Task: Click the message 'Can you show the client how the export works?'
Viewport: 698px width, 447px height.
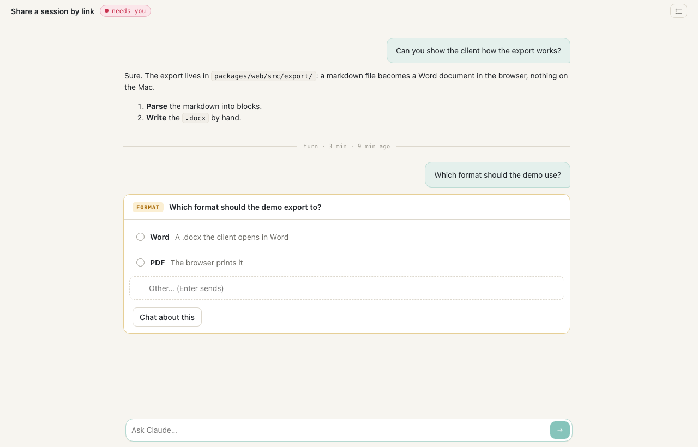Action: point(478,51)
